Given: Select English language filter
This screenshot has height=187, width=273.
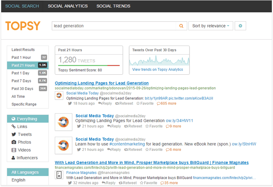Looking at the screenshot, I should point(28,180).
